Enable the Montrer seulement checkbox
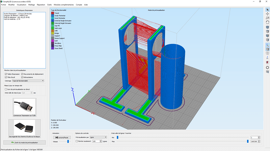This screenshot has height=151, width=270. 77,141
